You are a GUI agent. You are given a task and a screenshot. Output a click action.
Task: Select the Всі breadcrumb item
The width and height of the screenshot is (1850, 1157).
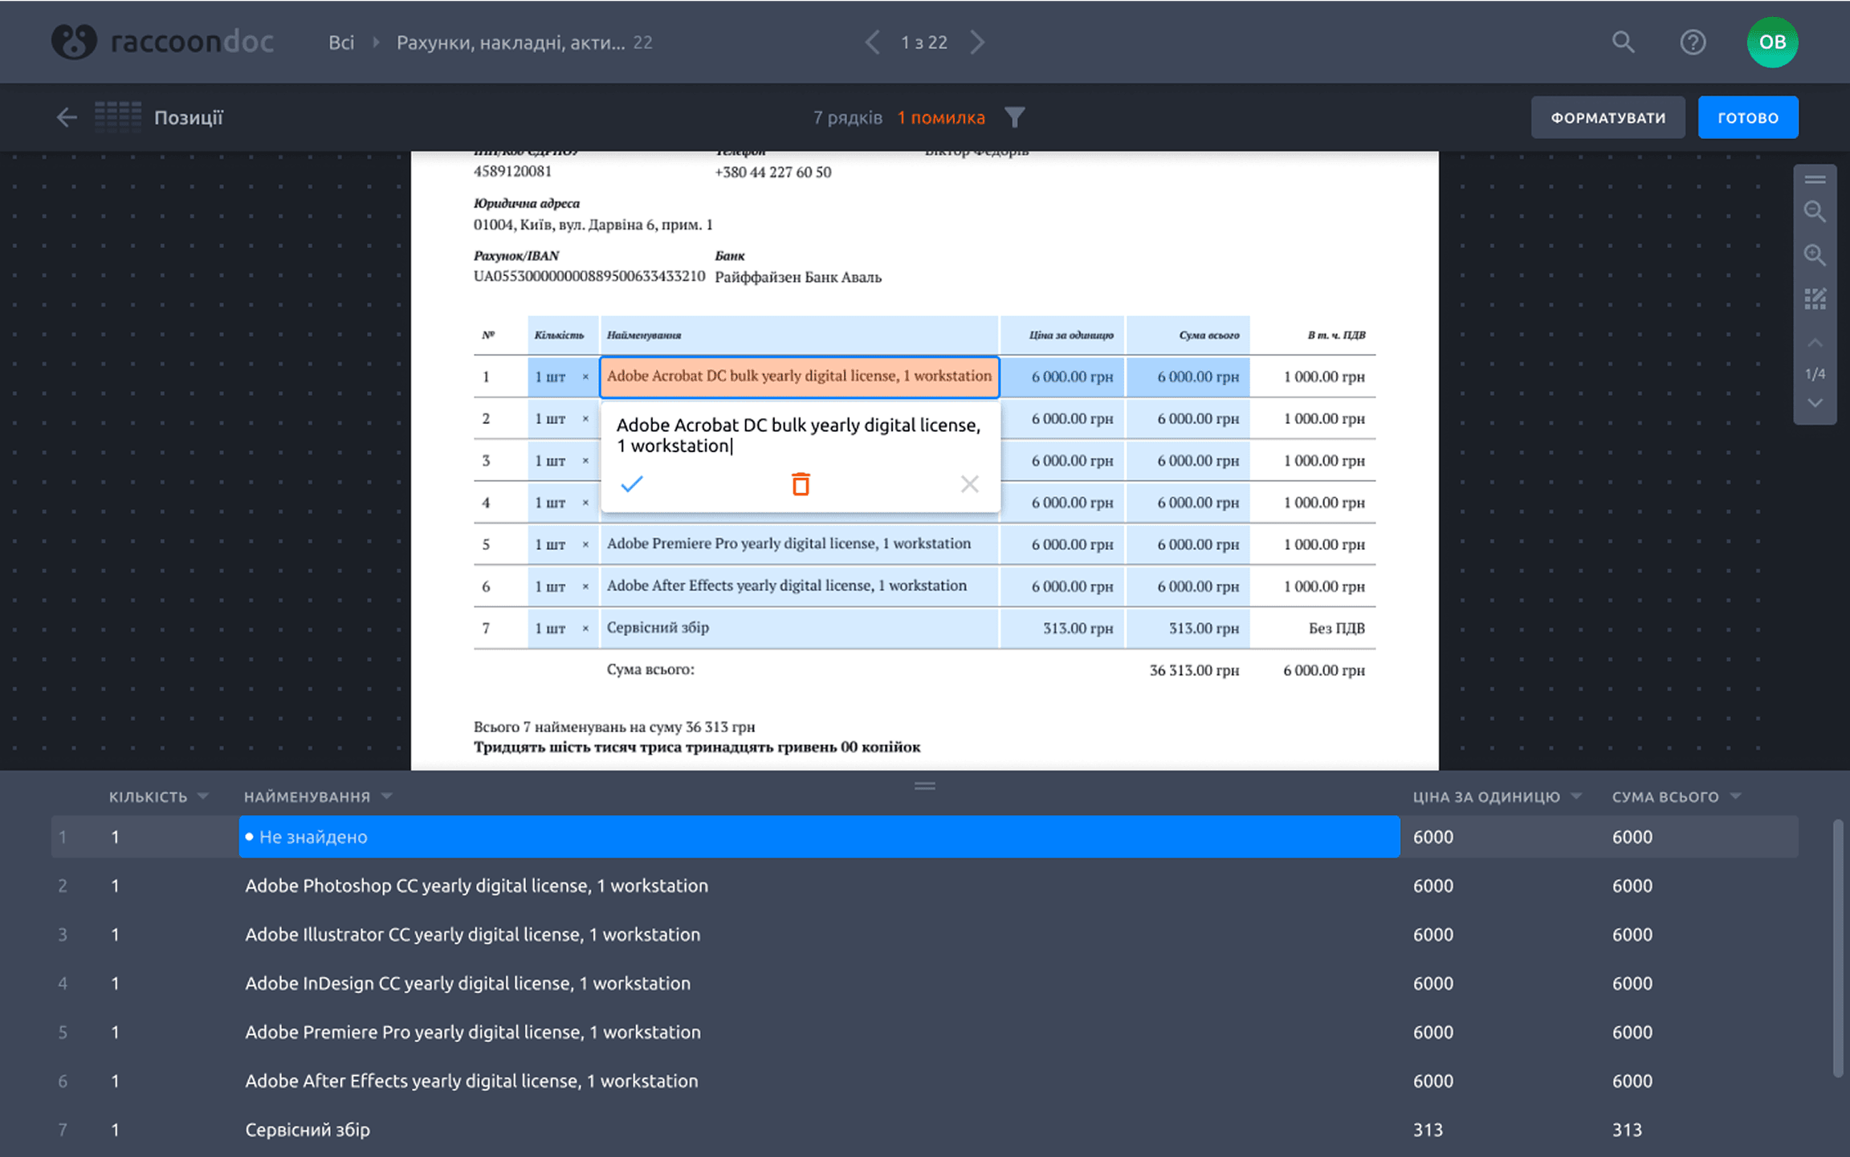coord(341,43)
